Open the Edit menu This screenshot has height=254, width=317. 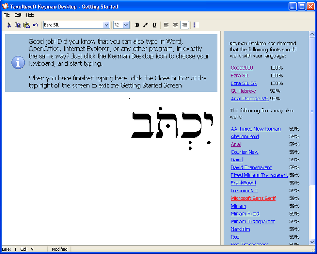18,15
